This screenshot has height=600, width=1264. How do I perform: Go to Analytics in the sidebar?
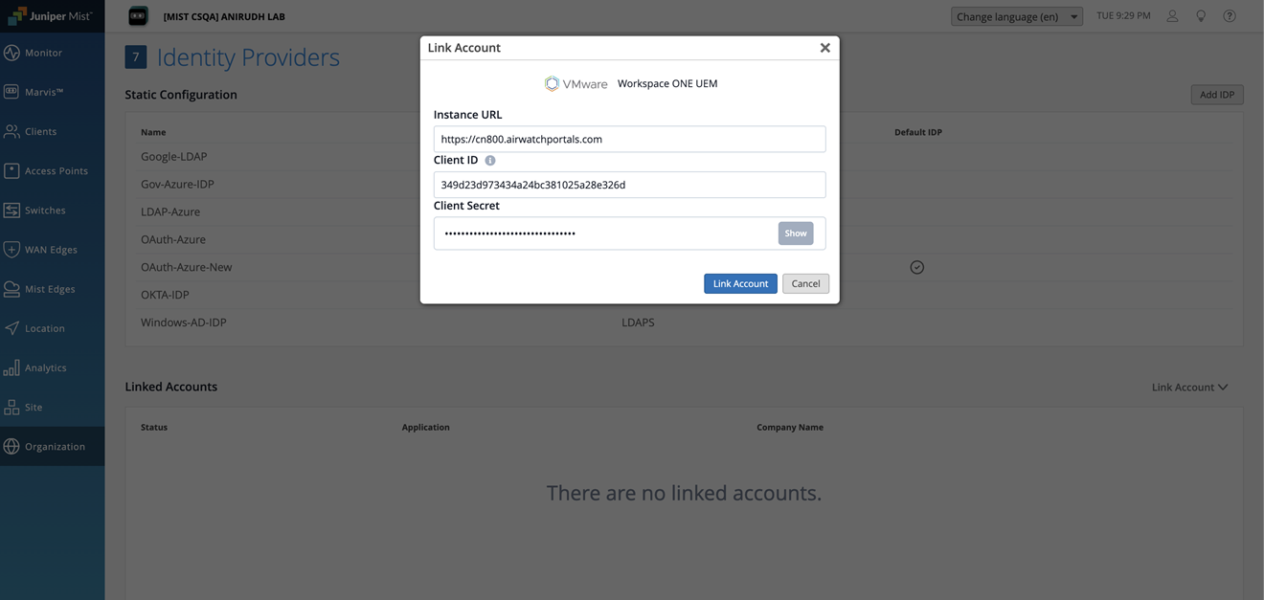[44, 368]
